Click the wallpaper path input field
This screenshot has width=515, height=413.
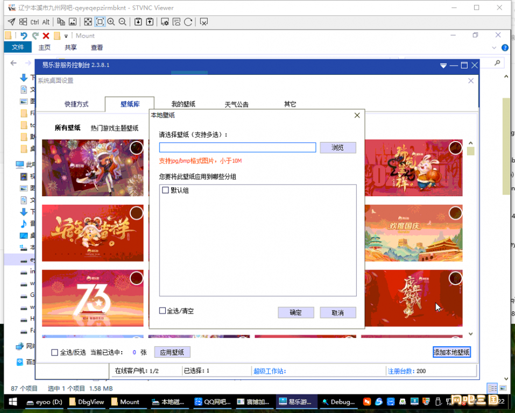point(237,147)
